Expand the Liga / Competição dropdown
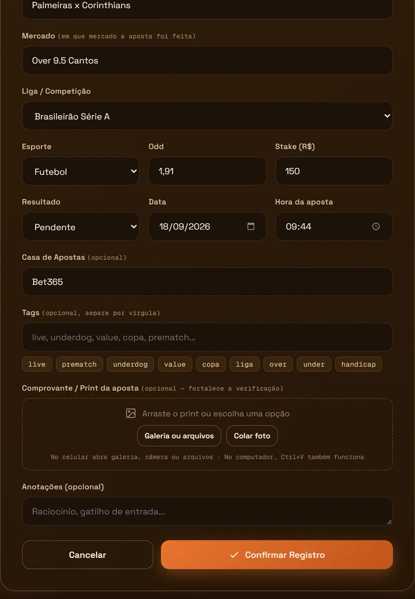The height and width of the screenshot is (599, 415). click(207, 116)
